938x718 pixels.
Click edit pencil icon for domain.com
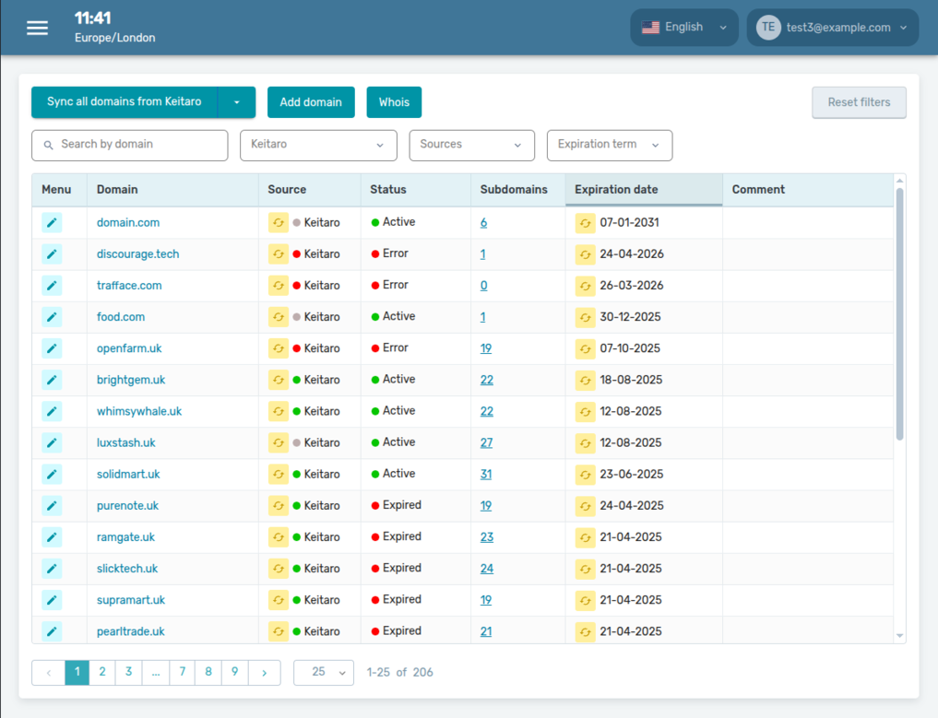[52, 223]
